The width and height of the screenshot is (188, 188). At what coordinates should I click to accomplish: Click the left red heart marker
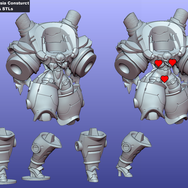158,63
